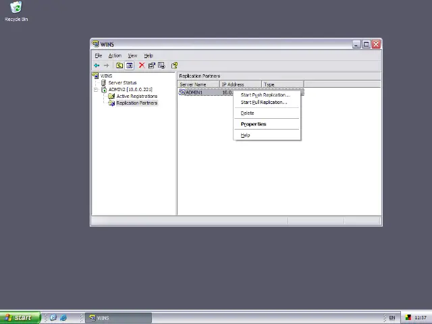Click the ADMIN2 server icon in tree
Viewport: 432px width, 324px height.
pos(104,89)
